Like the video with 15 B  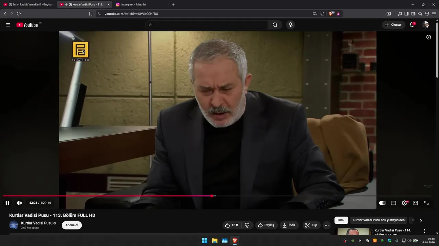[x=232, y=225]
